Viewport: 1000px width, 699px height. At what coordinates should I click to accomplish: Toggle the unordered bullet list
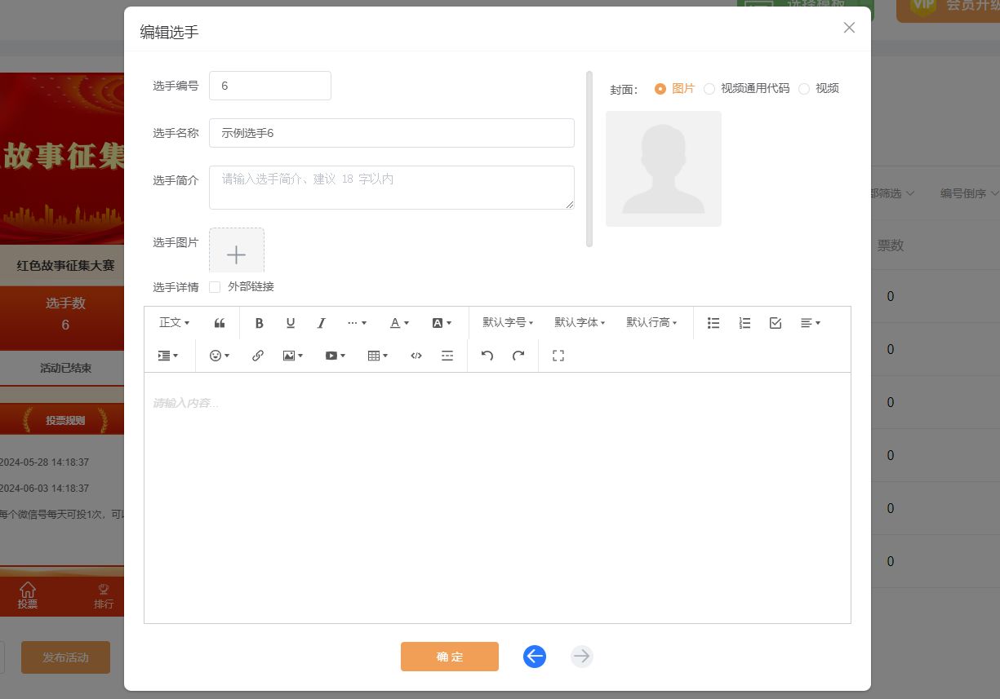[713, 322]
